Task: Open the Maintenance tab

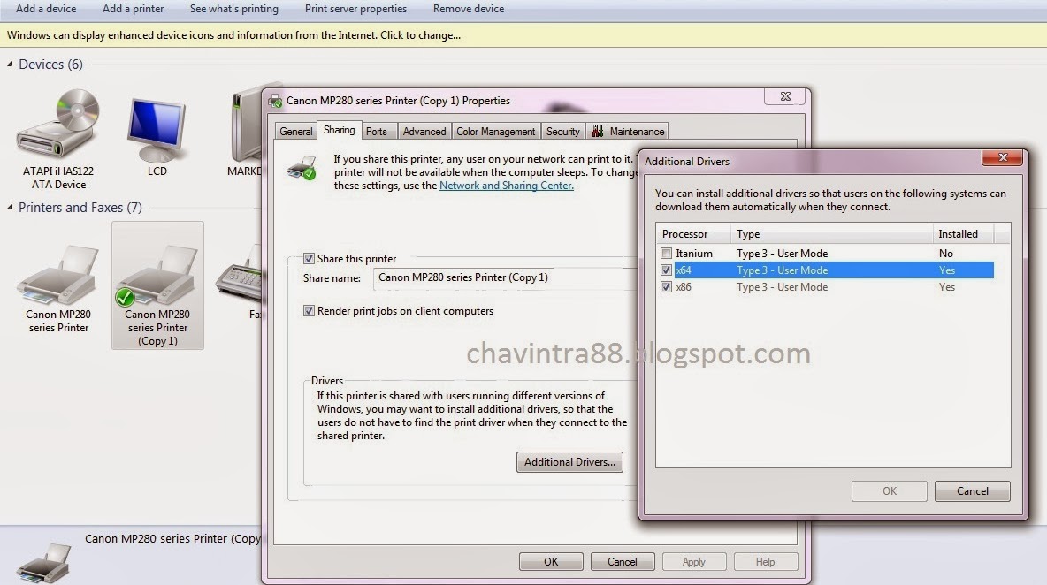Action: click(628, 132)
